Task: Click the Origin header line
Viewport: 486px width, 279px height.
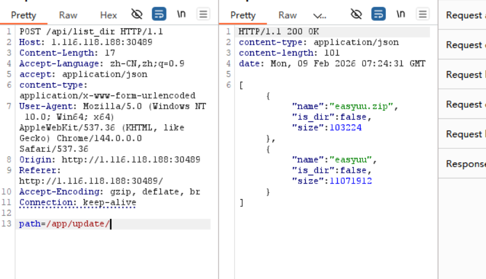Action: [x=110, y=160]
